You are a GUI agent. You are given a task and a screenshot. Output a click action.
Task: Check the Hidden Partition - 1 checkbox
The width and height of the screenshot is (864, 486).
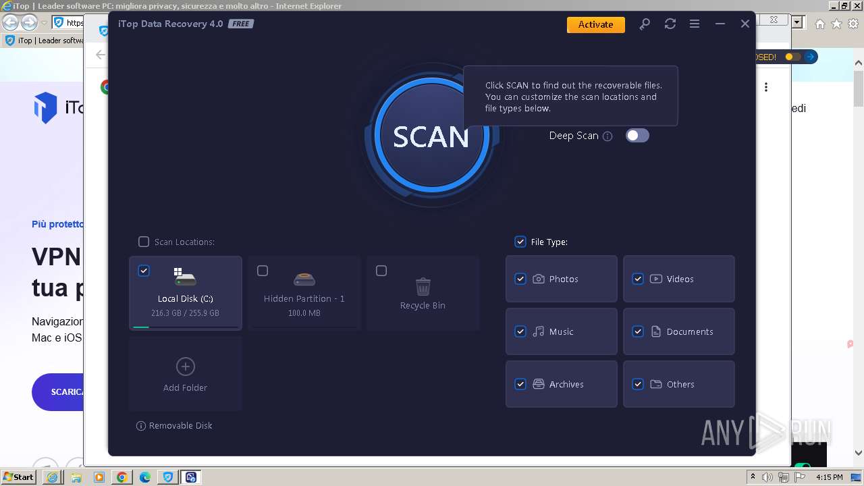[263, 271]
